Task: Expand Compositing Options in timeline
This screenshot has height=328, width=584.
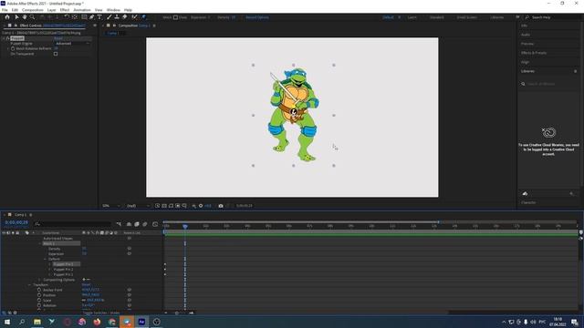Action: pos(40,280)
